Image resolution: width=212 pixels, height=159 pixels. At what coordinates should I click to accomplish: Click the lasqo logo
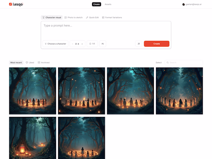[x=16, y=4]
